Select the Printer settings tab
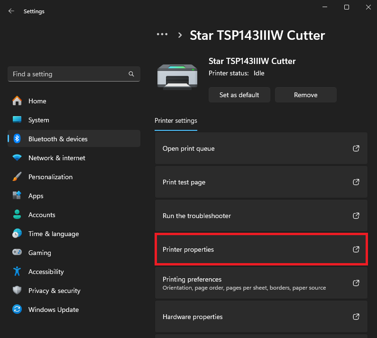This screenshot has width=377, height=338. point(176,121)
